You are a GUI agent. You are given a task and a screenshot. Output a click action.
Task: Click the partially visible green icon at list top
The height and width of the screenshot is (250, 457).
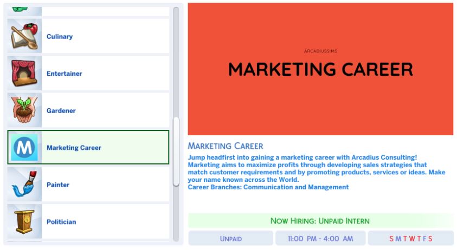[x=20, y=10]
